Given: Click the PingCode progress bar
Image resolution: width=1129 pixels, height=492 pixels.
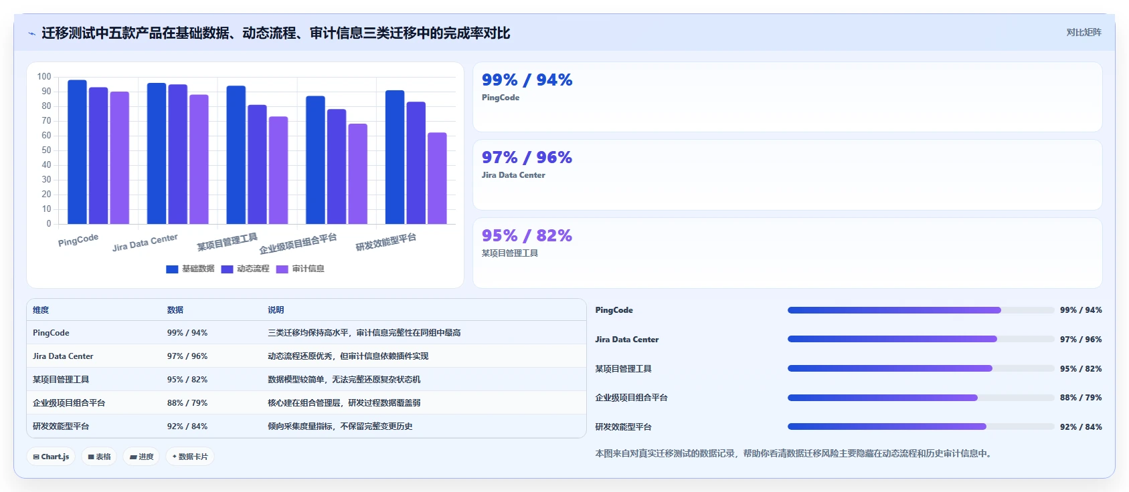Looking at the screenshot, I should click(921, 310).
